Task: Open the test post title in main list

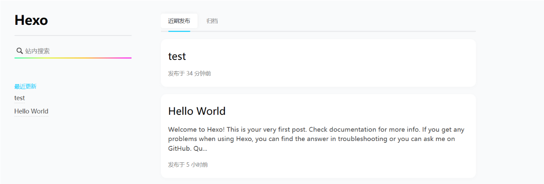Action: tap(177, 56)
